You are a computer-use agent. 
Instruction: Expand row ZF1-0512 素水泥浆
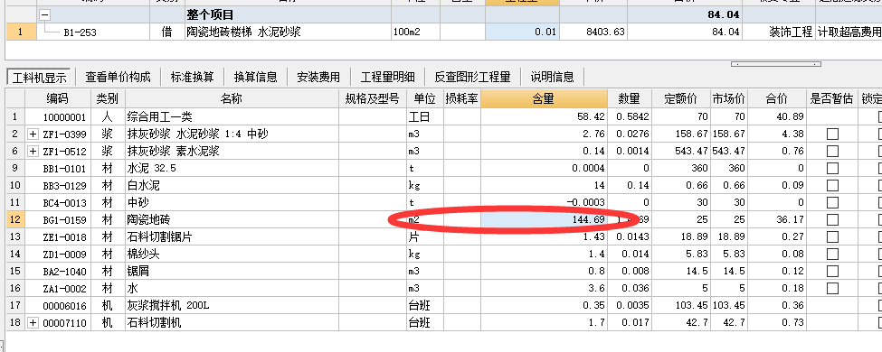(x=33, y=151)
